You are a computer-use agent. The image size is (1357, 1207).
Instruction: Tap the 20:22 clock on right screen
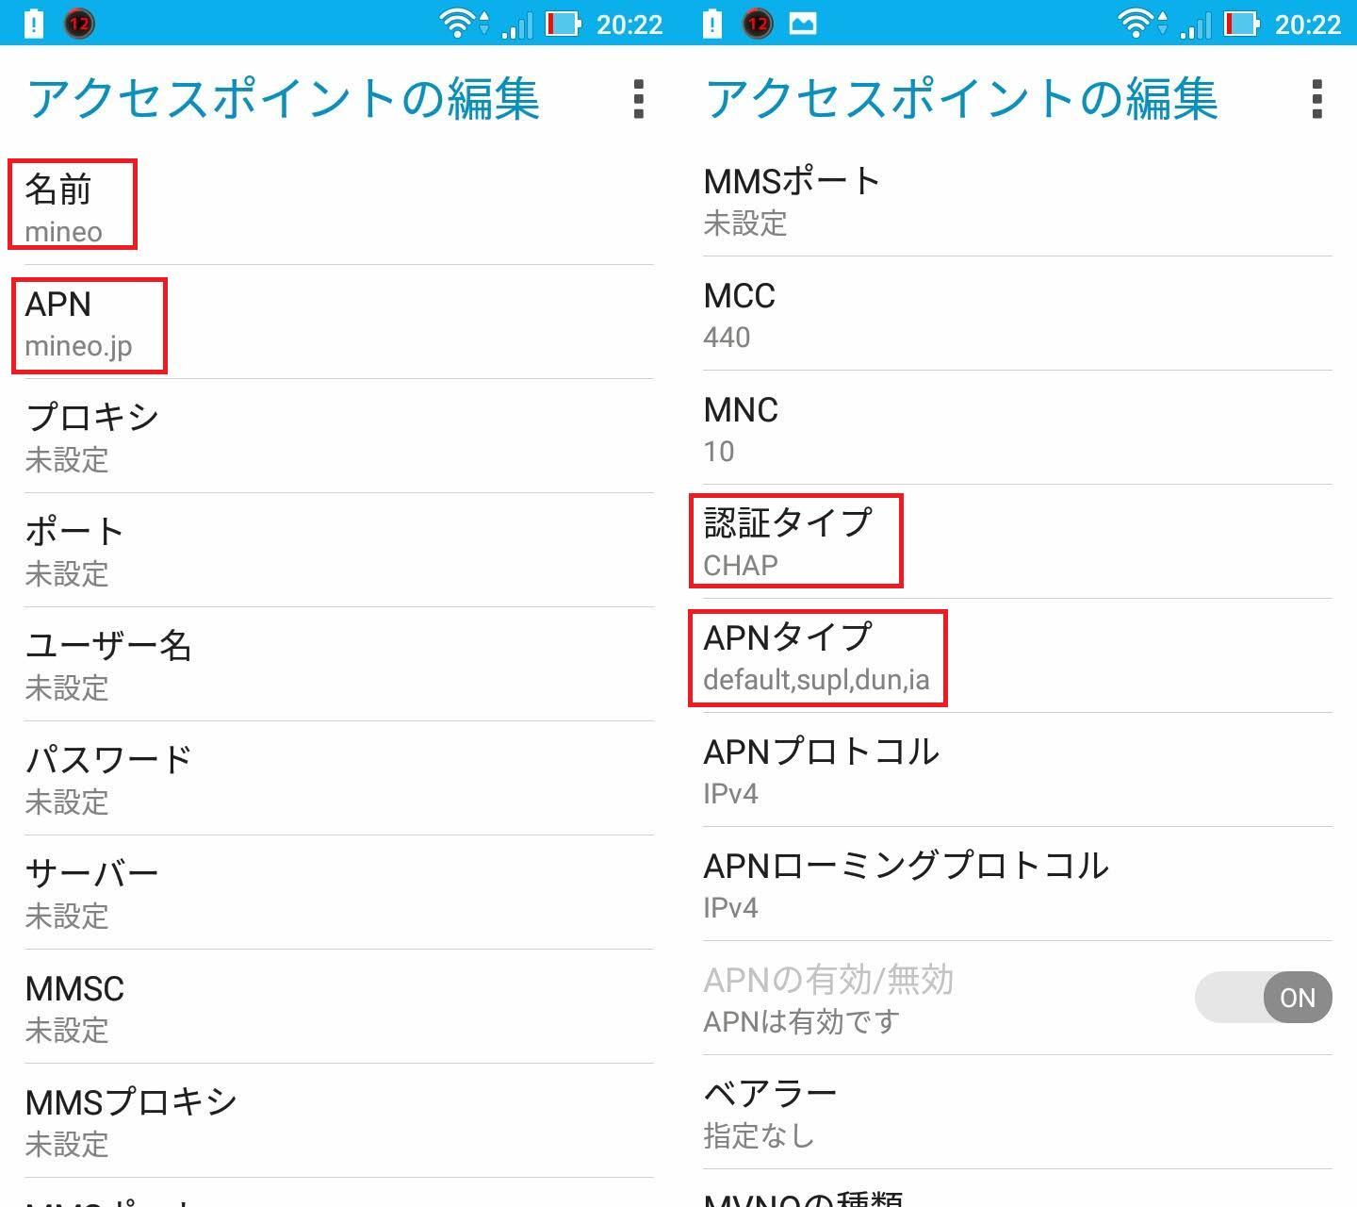[x=1308, y=25]
